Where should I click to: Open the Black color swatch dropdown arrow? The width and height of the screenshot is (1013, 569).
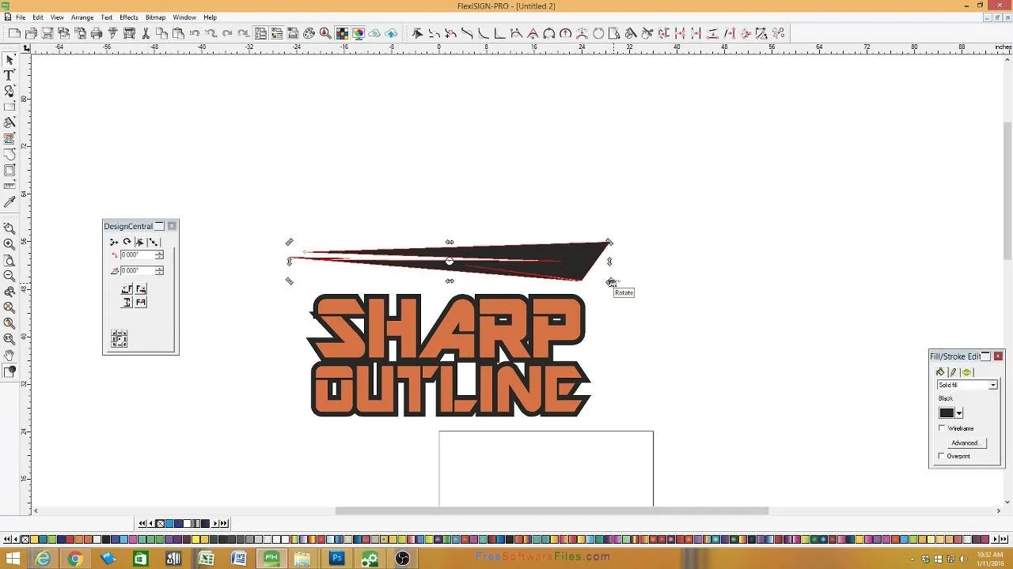click(959, 413)
